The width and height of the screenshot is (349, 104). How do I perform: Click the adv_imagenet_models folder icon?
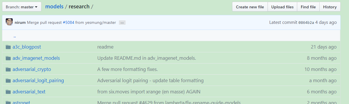click(8, 58)
